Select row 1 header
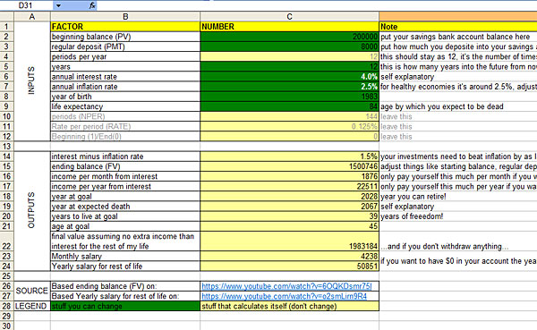537x330 pixels. click(x=6, y=27)
